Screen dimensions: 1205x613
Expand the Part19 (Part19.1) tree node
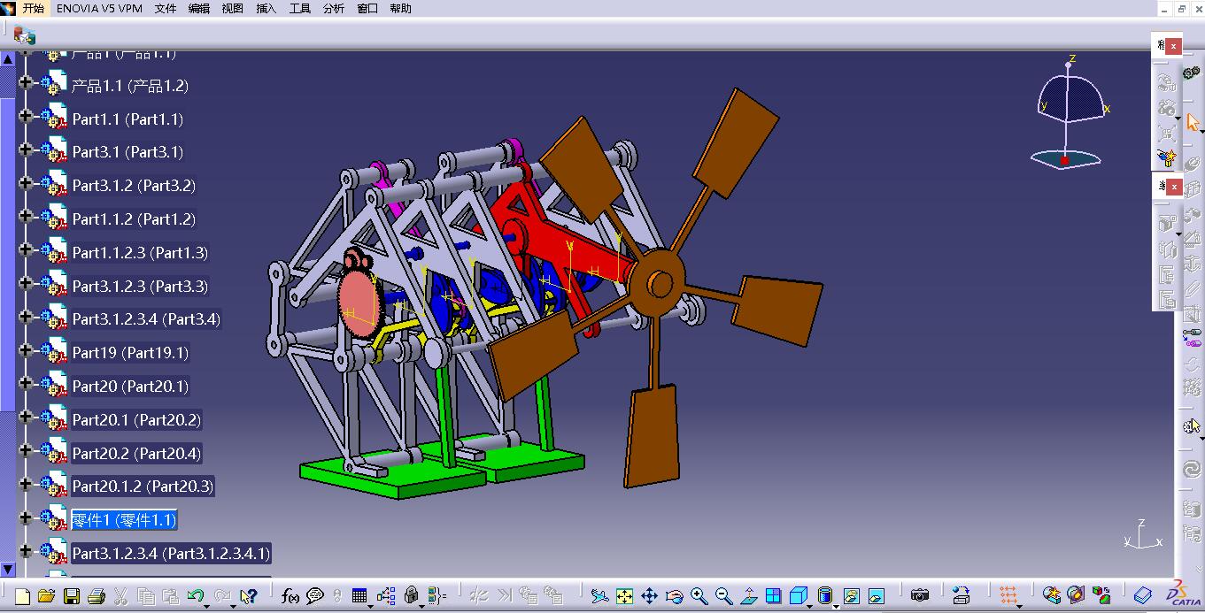coord(26,352)
